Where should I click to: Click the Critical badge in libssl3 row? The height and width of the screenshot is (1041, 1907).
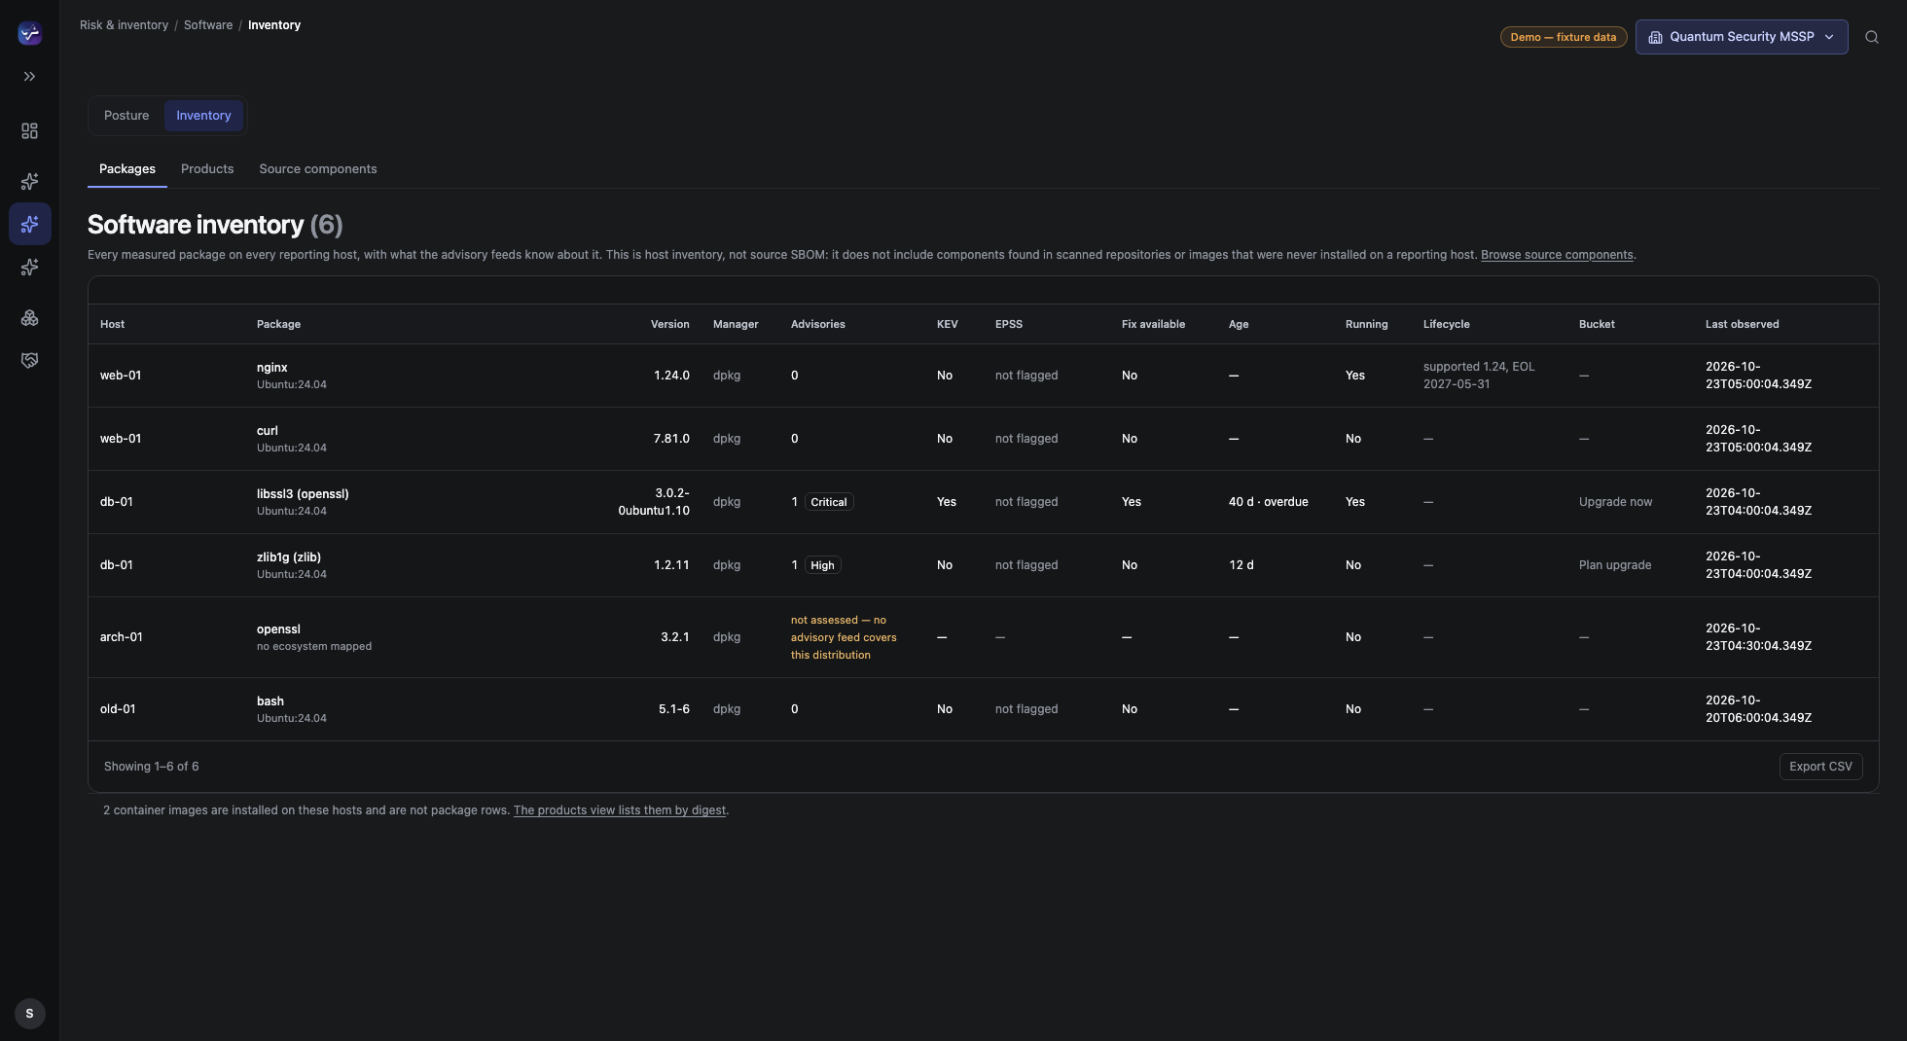point(829,502)
